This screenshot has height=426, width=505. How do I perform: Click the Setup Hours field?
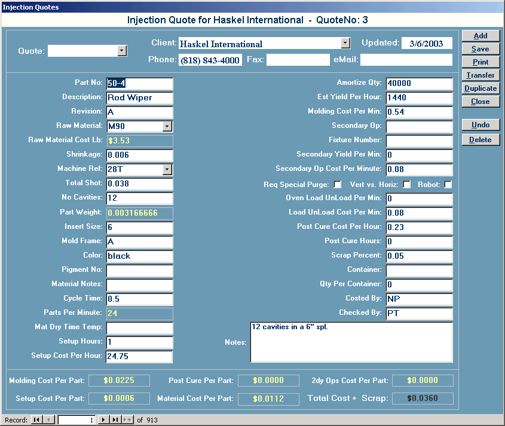point(139,342)
